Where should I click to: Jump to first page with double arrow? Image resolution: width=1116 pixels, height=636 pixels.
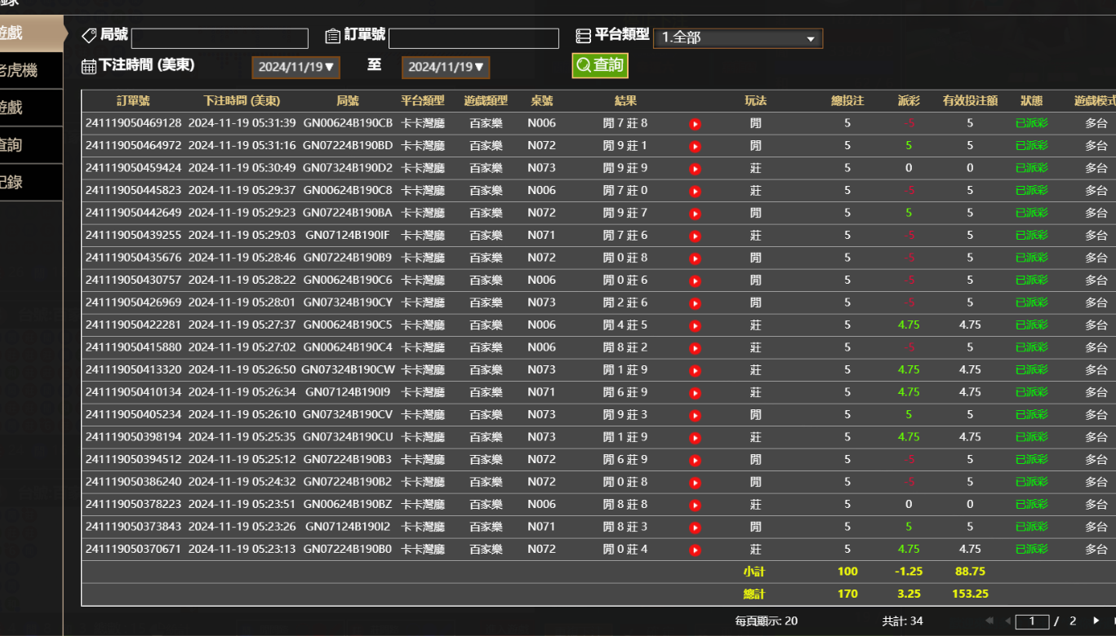[x=989, y=621]
